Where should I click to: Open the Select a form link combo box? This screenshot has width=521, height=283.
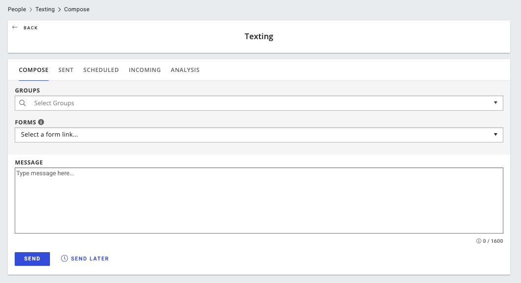pyautogui.click(x=259, y=135)
